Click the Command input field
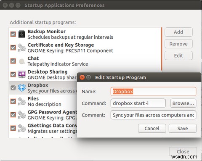This screenshot has height=161, width=202. pyautogui.click(x=138, y=103)
